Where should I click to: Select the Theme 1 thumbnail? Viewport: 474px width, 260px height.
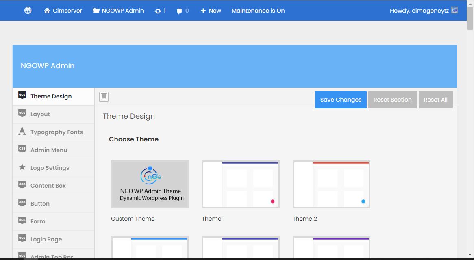241,184
